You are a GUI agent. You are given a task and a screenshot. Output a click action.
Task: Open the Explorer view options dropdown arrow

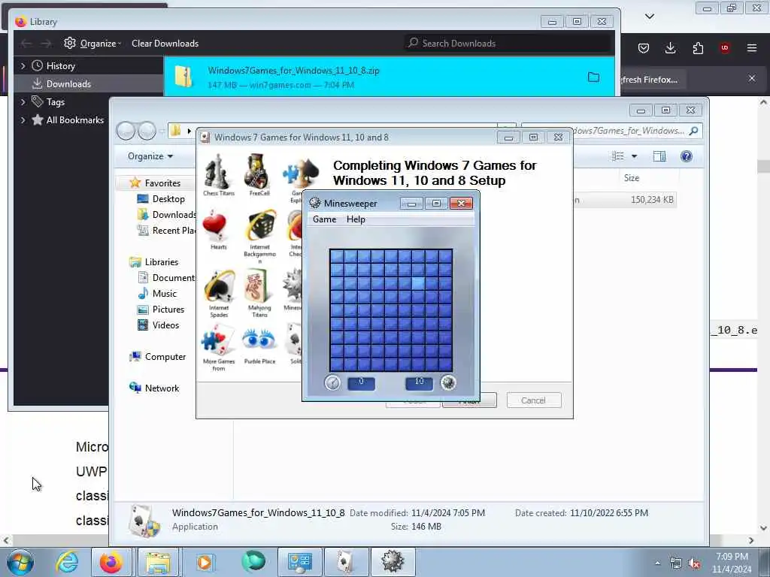(x=634, y=156)
